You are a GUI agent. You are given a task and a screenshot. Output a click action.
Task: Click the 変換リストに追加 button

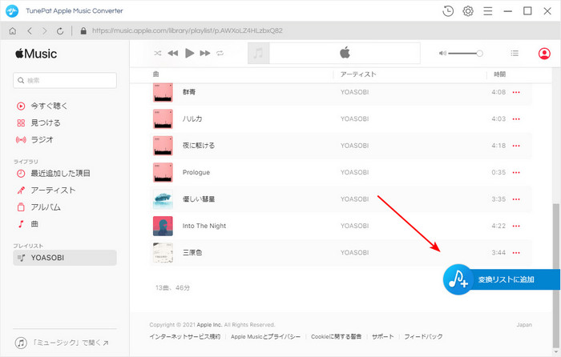point(501,279)
